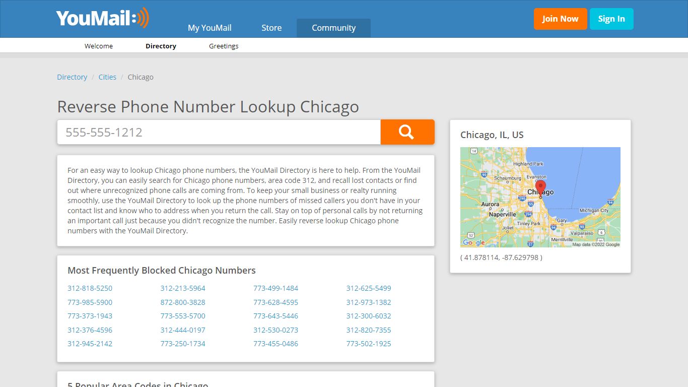Click the YouMail logo
Image resolution: width=688 pixels, height=387 pixels.
(x=103, y=18)
